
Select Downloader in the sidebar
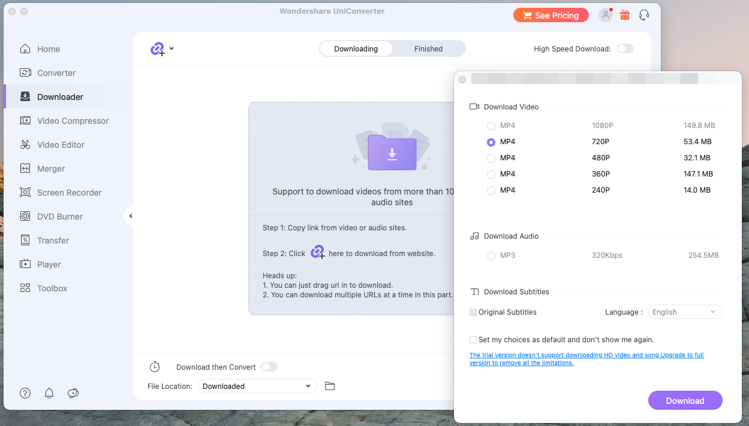click(x=52, y=97)
